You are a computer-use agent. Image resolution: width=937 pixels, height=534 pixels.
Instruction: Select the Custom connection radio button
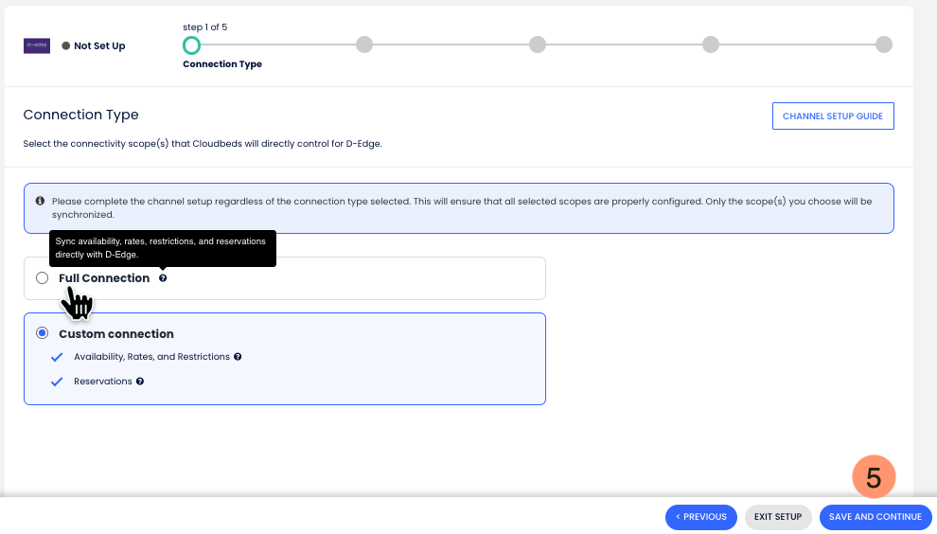coord(42,333)
